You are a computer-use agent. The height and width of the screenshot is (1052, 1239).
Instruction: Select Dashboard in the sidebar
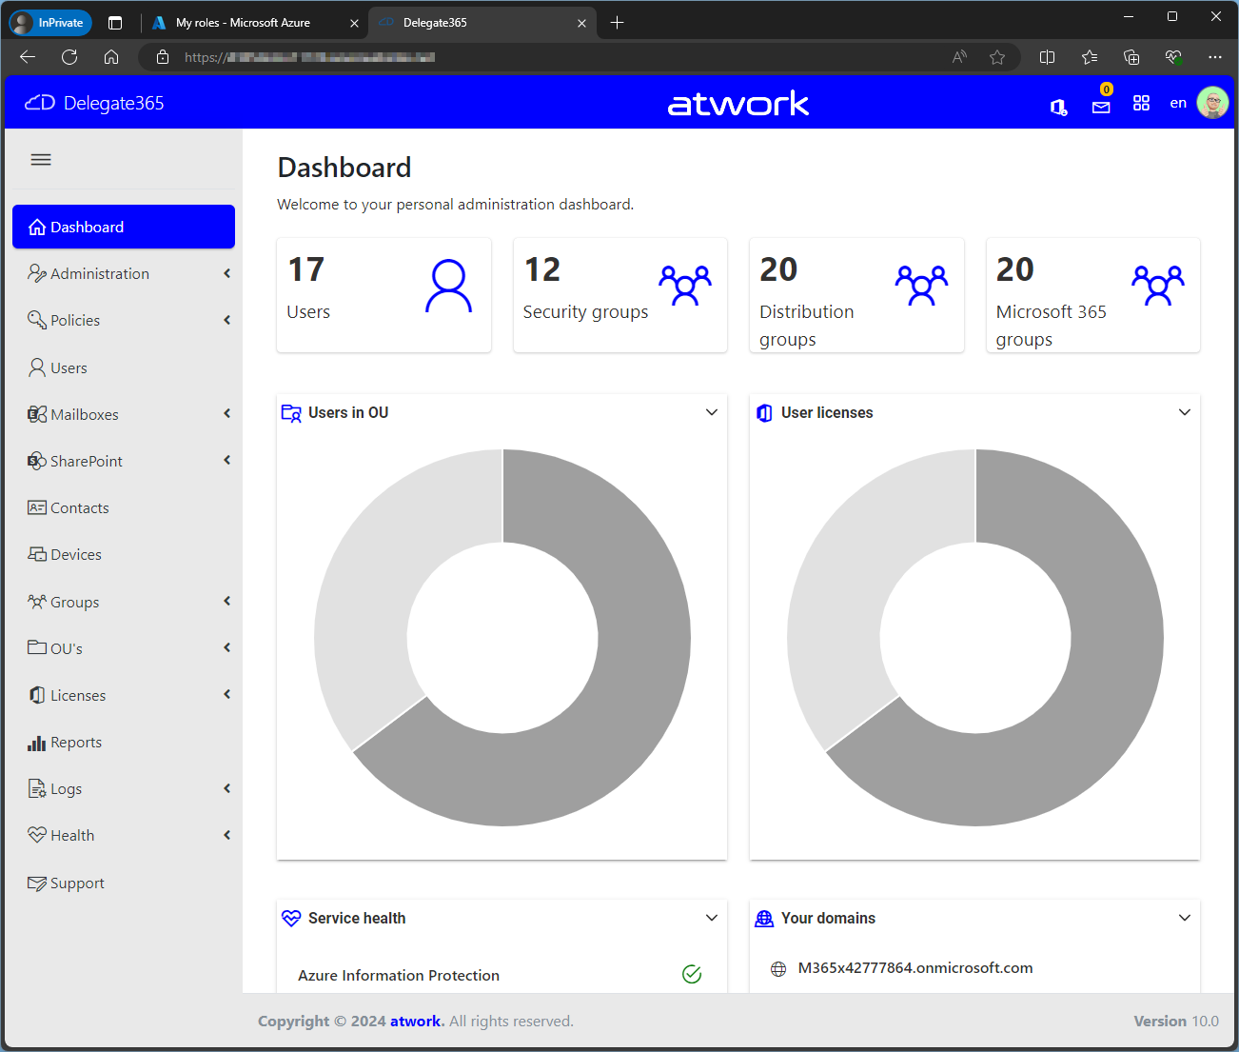click(124, 228)
